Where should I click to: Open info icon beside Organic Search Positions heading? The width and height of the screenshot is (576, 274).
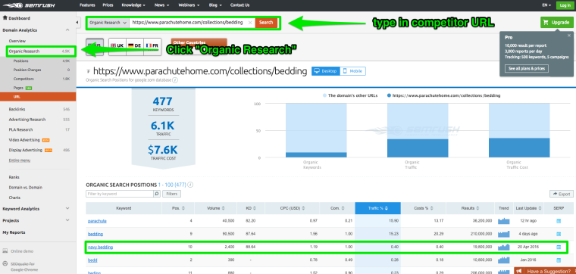click(190, 185)
